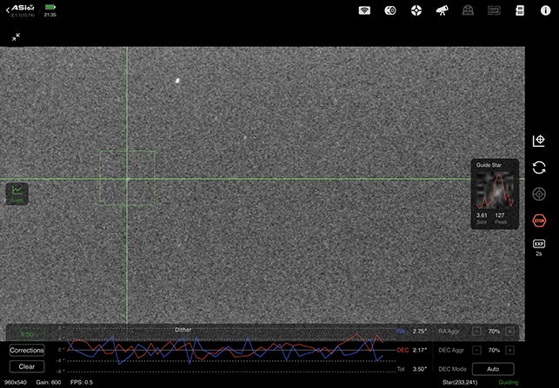
Task: Click the 960x540 resolution text
Action: pos(16,382)
